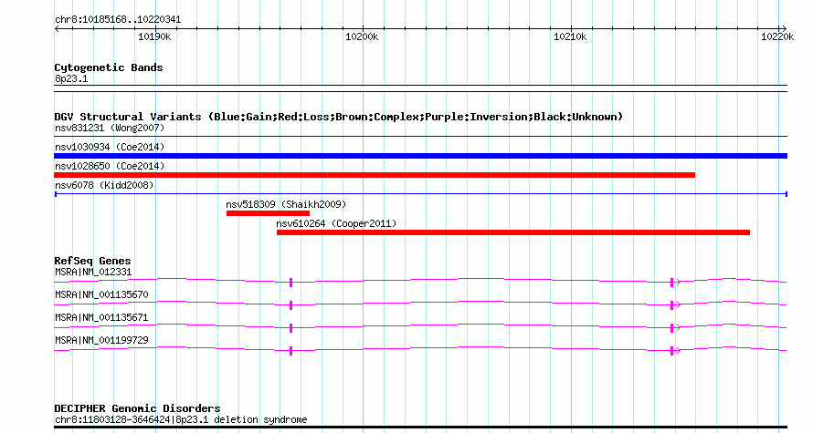This screenshot has width=813, height=433.
Task: Click the 10220k ruler tick label
Action: [777, 36]
